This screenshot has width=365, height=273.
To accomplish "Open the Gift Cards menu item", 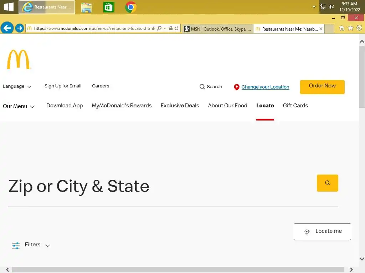I will pyautogui.click(x=295, y=106).
